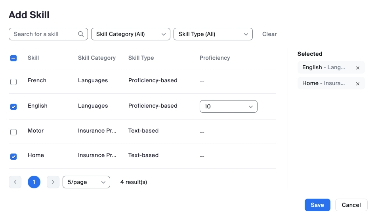Screen dimensions: 376x220
Task: Uncheck the English skill checkbox
Action: pyautogui.click(x=13, y=107)
